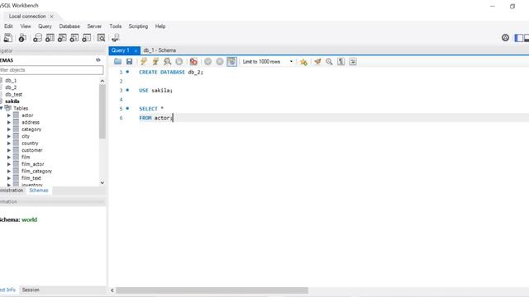529x297 pixels.
Task: Expand the country table node
Action: pyautogui.click(x=9, y=143)
